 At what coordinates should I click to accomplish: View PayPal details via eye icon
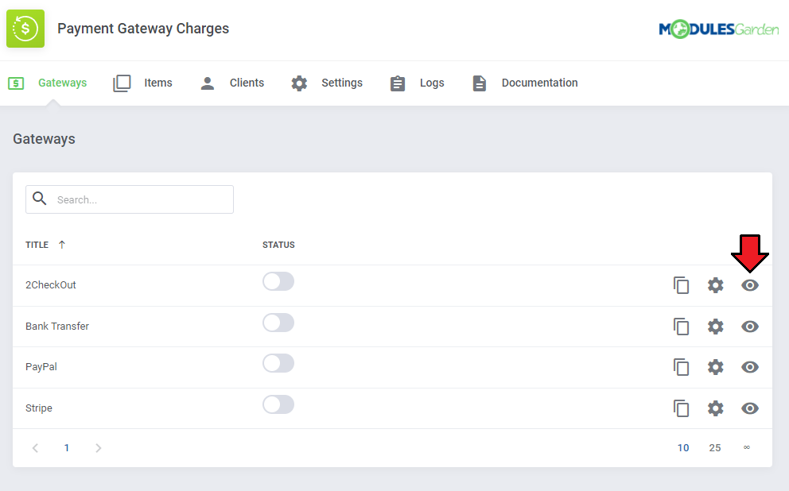(750, 367)
